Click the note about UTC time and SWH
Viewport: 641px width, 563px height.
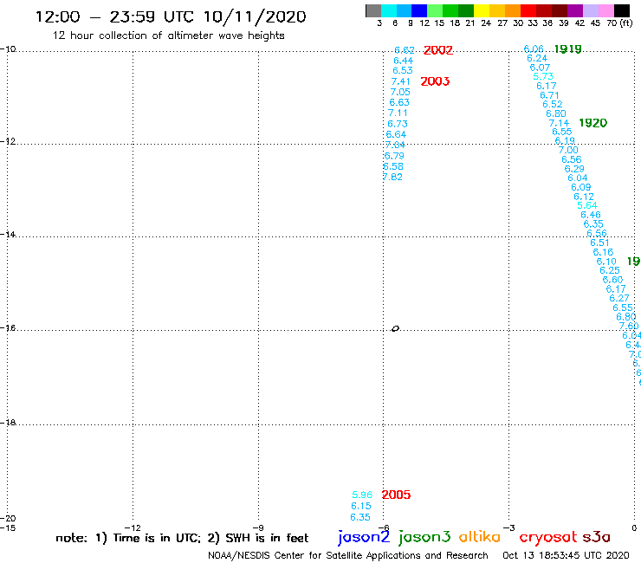pyautogui.click(x=182, y=538)
